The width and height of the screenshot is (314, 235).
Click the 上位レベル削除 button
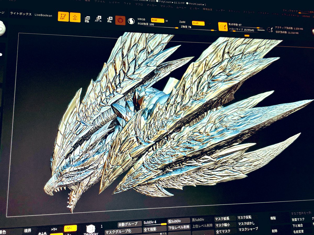tap(203, 226)
